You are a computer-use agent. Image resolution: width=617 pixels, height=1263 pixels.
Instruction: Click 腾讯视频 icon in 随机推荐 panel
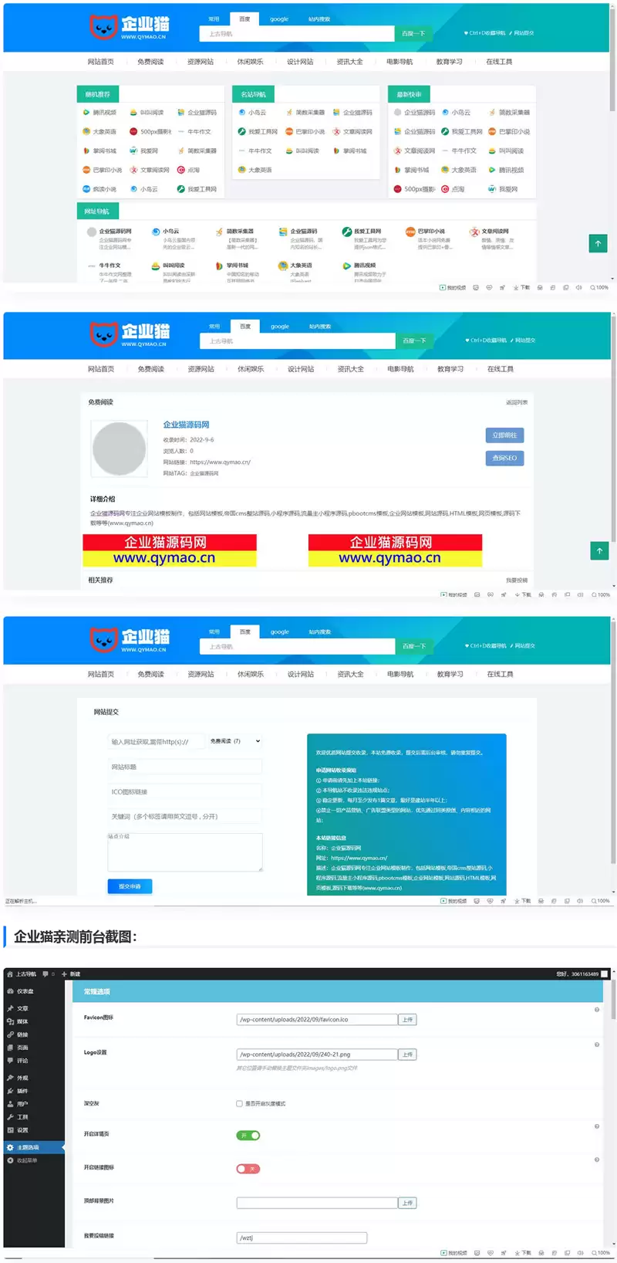pos(86,113)
